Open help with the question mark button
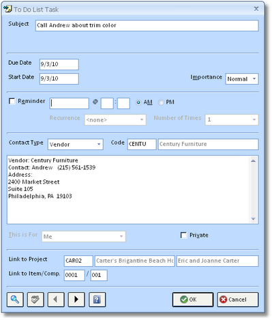The height and width of the screenshot is (320, 272). (97, 300)
